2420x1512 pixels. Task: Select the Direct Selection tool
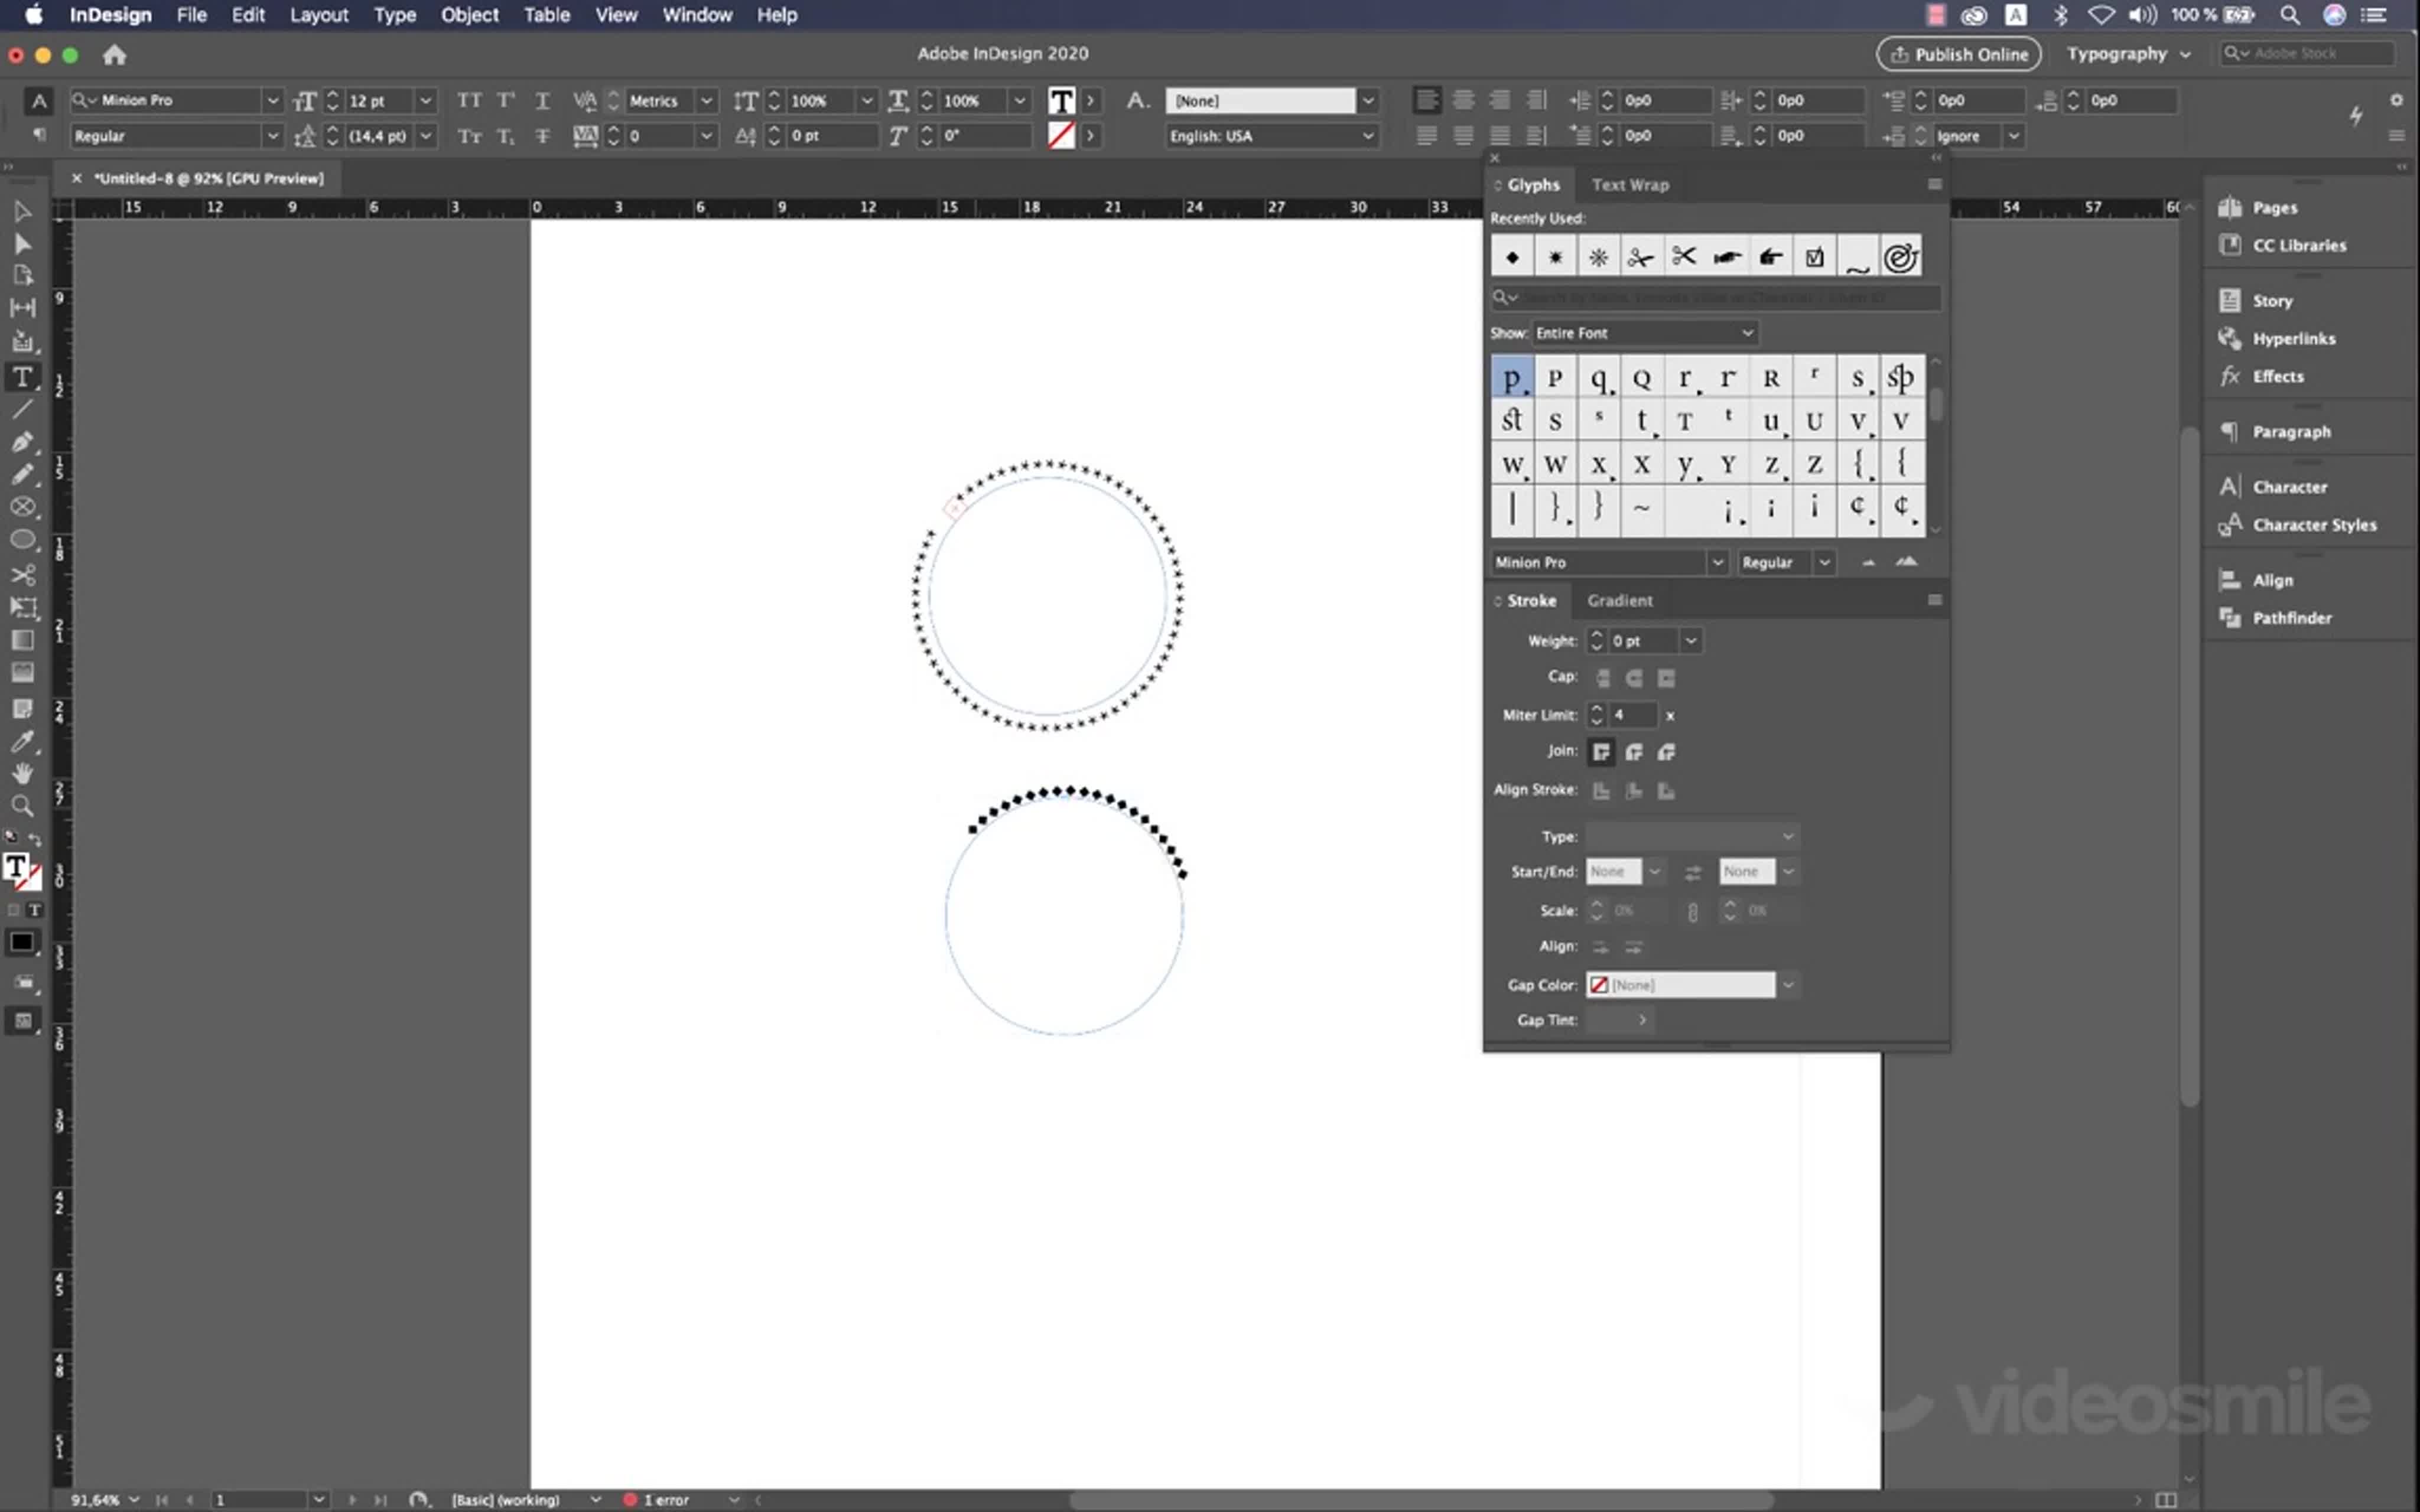(x=22, y=244)
